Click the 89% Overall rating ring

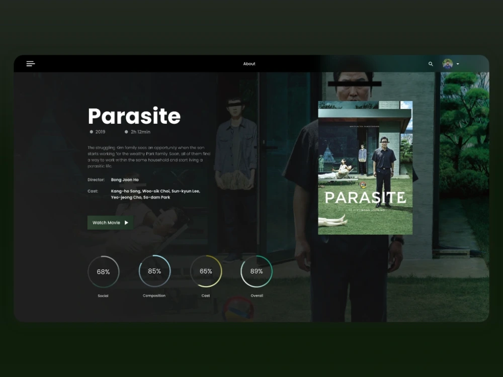point(257,271)
